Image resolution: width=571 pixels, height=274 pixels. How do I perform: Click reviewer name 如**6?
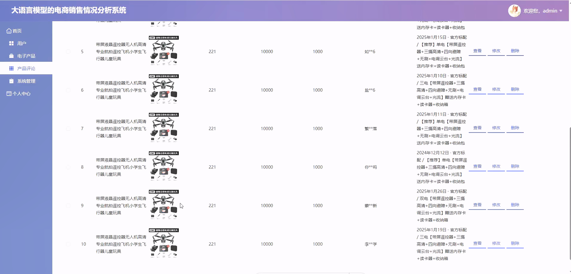370,52
